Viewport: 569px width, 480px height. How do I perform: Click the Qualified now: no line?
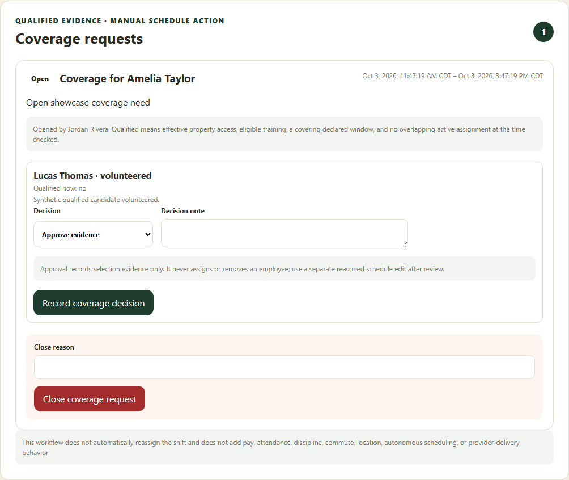tap(60, 188)
